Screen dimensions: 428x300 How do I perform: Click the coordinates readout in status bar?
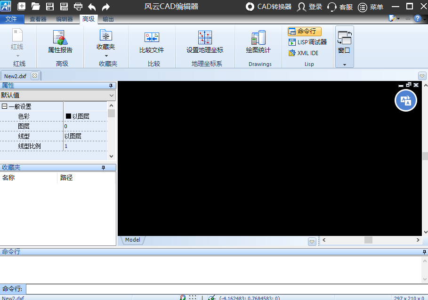[x=250, y=298]
